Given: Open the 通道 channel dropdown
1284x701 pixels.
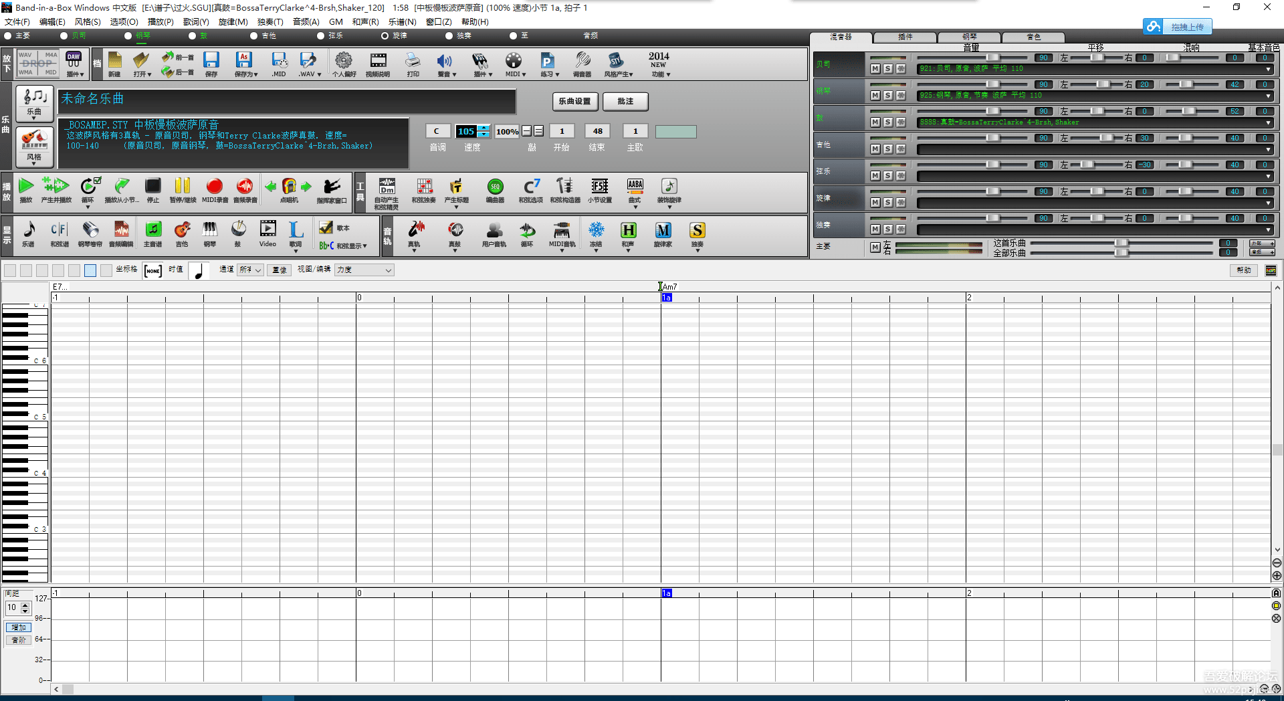Looking at the screenshot, I should (x=250, y=270).
